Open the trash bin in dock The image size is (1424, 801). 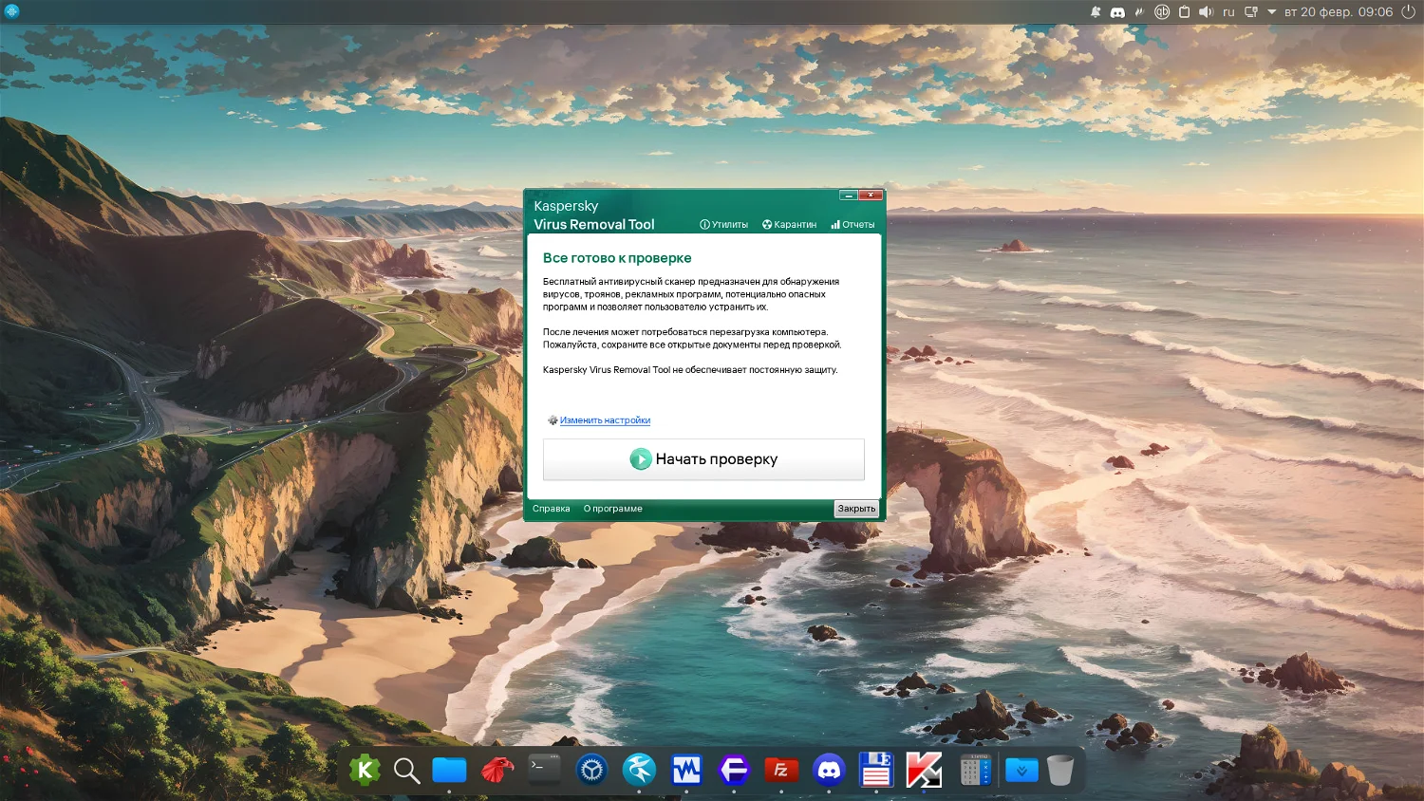point(1060,770)
